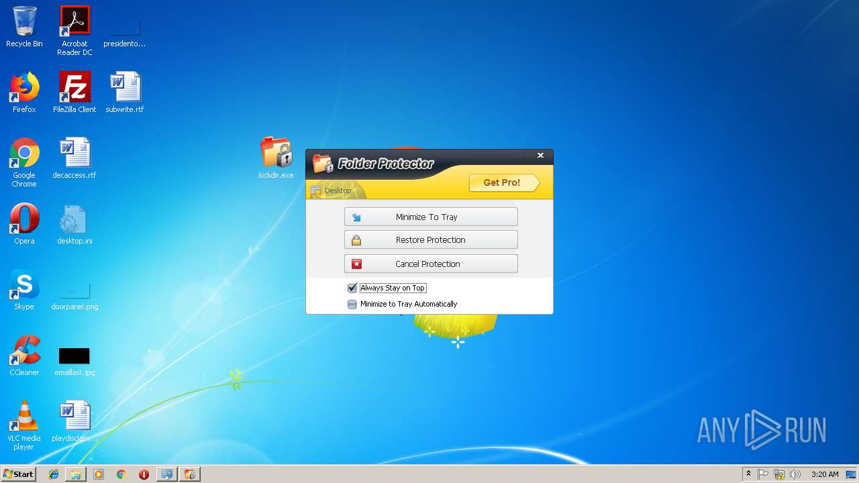Click volume speaker tray icon
859x483 pixels.
click(795, 474)
